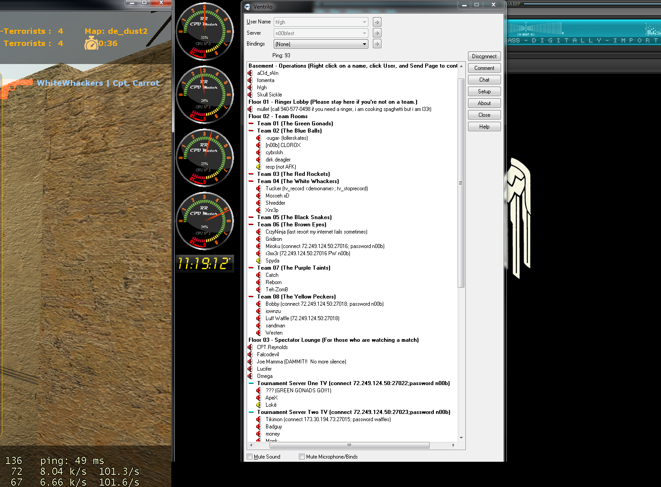Viewport: 661px width, 487px height.
Task: Click the speaker icon next to Omega
Action: [x=250, y=376]
